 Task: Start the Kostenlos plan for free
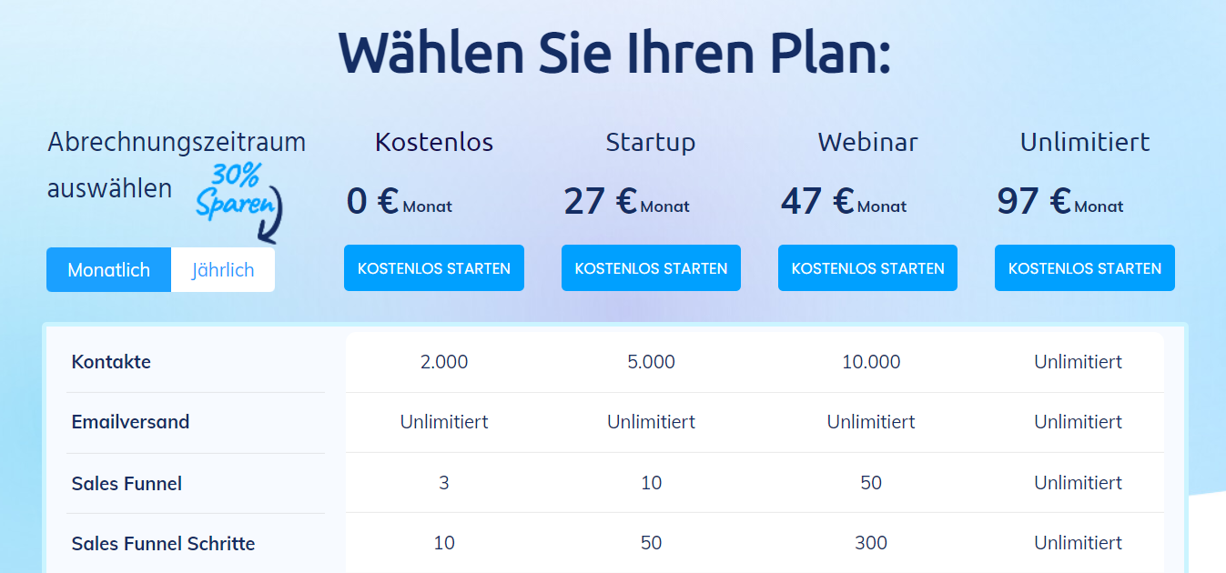tap(433, 267)
